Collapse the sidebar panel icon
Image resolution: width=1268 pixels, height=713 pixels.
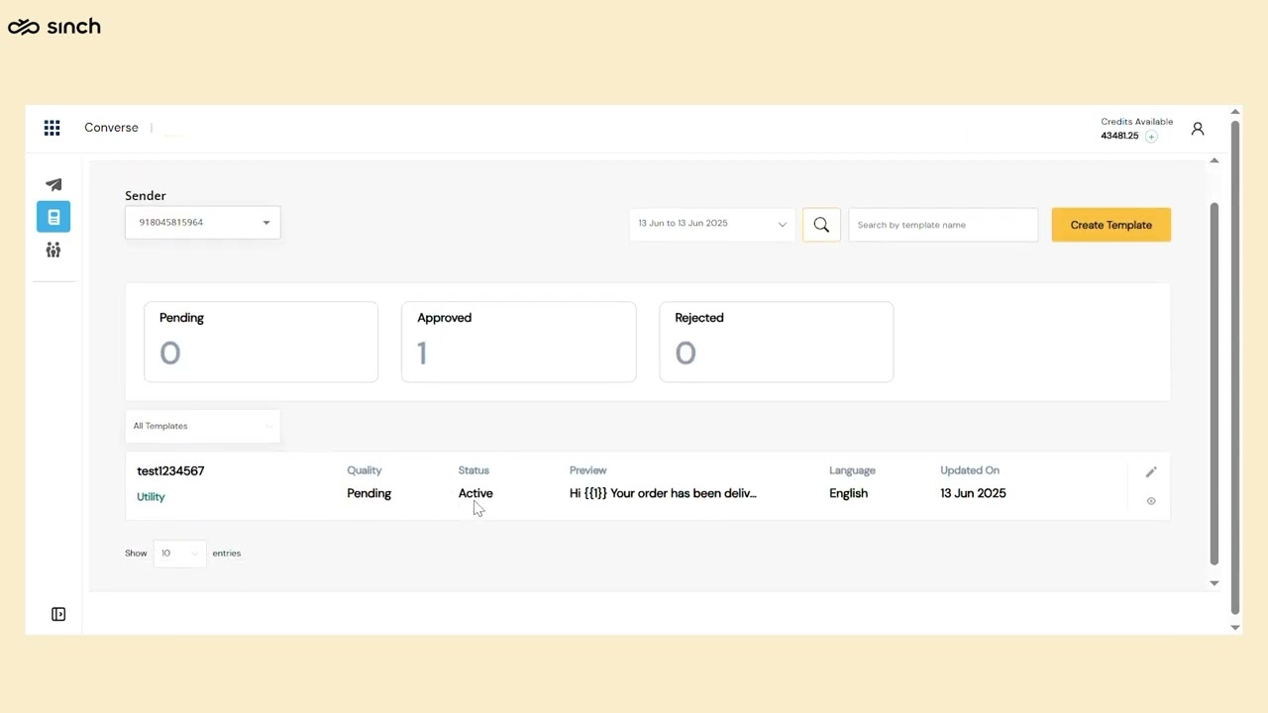[x=58, y=614]
